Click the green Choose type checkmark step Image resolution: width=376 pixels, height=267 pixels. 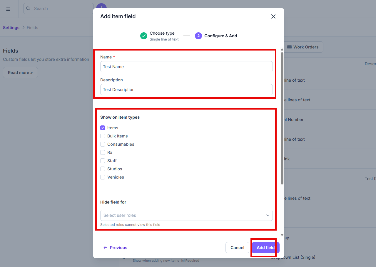(x=144, y=36)
